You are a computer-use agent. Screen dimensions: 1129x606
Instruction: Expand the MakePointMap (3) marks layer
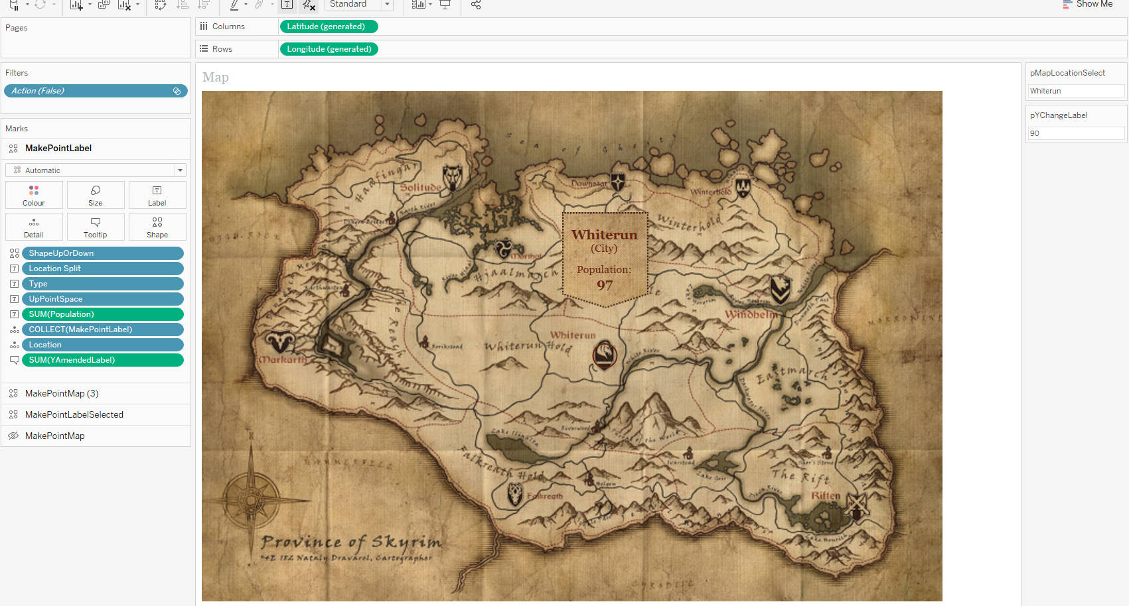(x=62, y=394)
